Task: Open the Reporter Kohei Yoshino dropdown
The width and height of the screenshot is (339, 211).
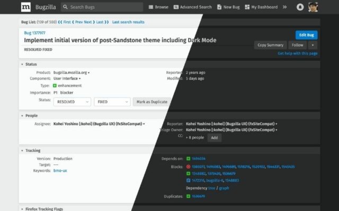Action: pyautogui.click(x=231, y=124)
